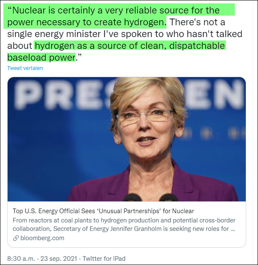This screenshot has width=258, height=265.
Task: Click the highlighted 'baseload power' words
Action: (x=41, y=56)
